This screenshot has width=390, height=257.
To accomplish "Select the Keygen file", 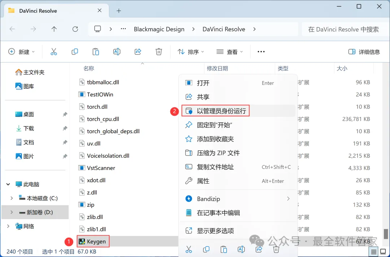I will point(93,241).
